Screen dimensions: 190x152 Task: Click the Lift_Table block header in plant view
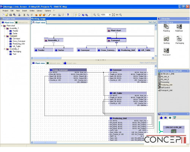pos(128,93)
